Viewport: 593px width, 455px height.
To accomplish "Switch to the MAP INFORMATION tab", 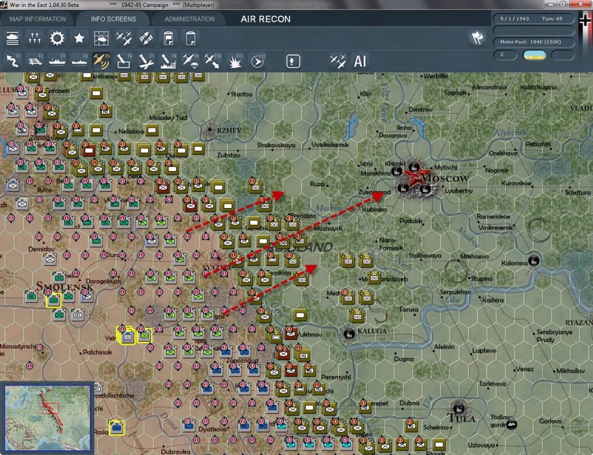I will pyautogui.click(x=38, y=19).
